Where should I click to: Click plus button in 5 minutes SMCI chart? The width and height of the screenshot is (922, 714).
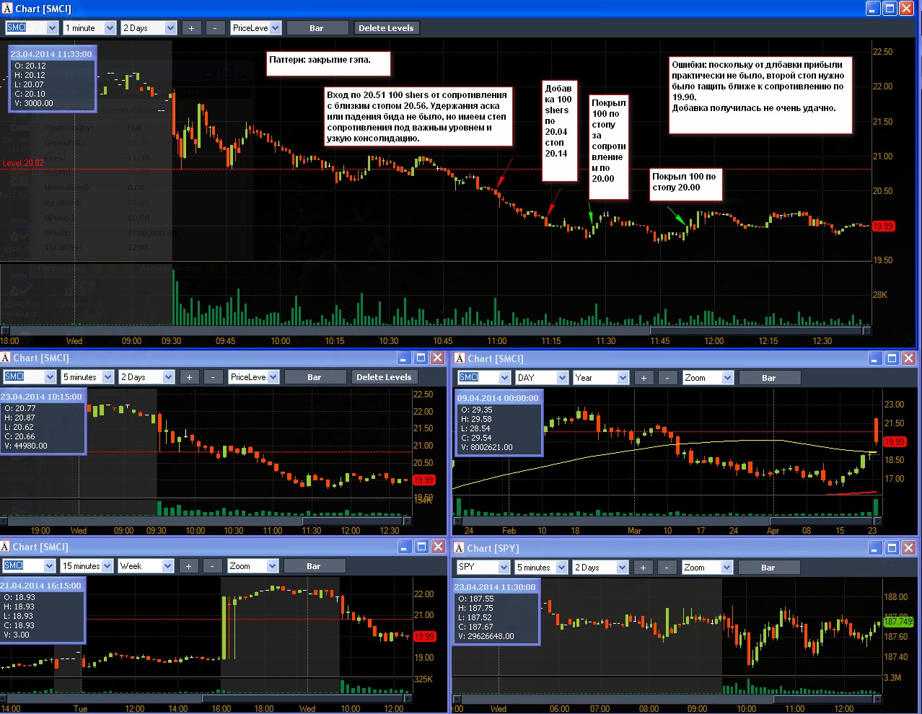189,377
